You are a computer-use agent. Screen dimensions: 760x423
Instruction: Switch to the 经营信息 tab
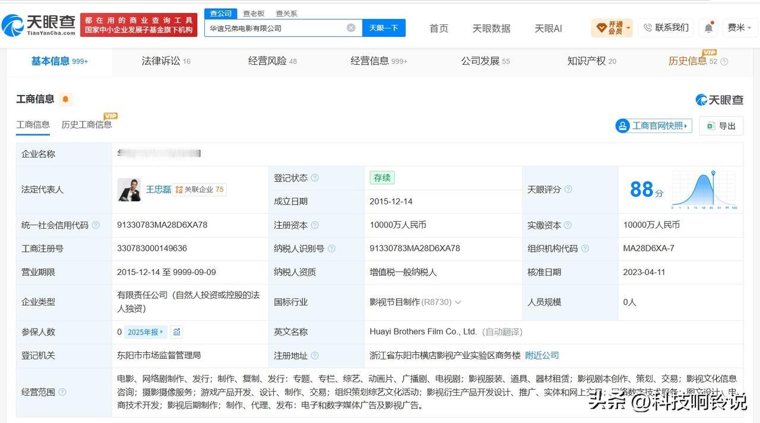pyautogui.click(x=379, y=61)
